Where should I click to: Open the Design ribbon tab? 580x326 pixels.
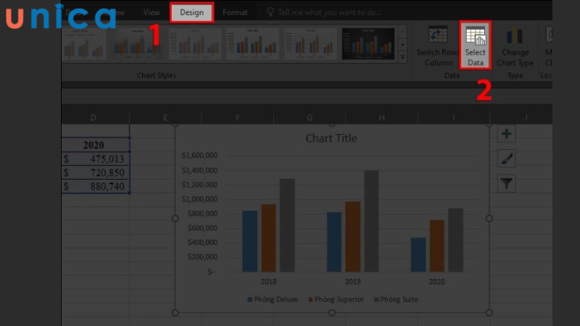(191, 12)
